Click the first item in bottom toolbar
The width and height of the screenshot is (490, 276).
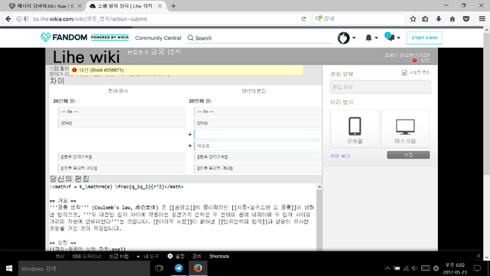tap(60, 256)
